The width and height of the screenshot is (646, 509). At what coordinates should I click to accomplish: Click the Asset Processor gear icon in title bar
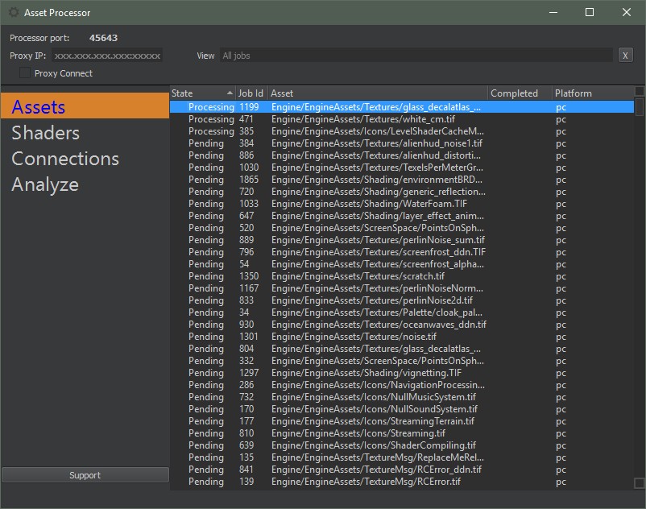click(x=14, y=13)
